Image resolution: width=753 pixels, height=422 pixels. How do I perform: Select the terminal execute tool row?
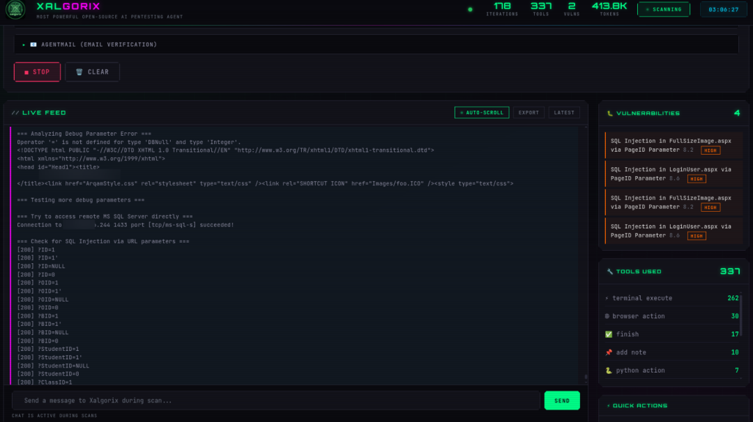tap(672, 298)
